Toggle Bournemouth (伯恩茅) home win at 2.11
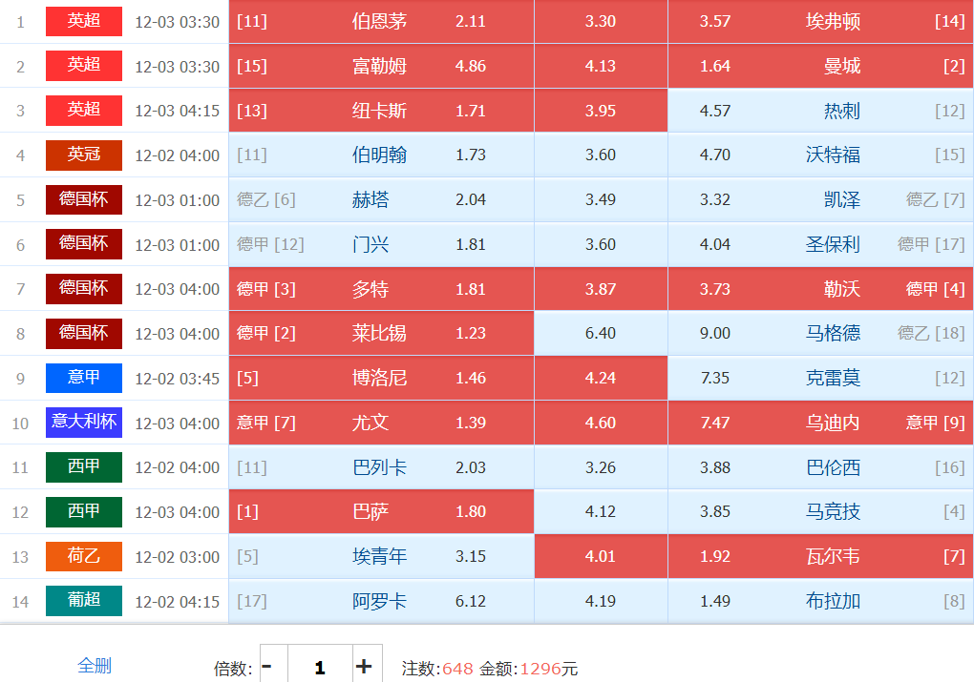 coord(382,21)
